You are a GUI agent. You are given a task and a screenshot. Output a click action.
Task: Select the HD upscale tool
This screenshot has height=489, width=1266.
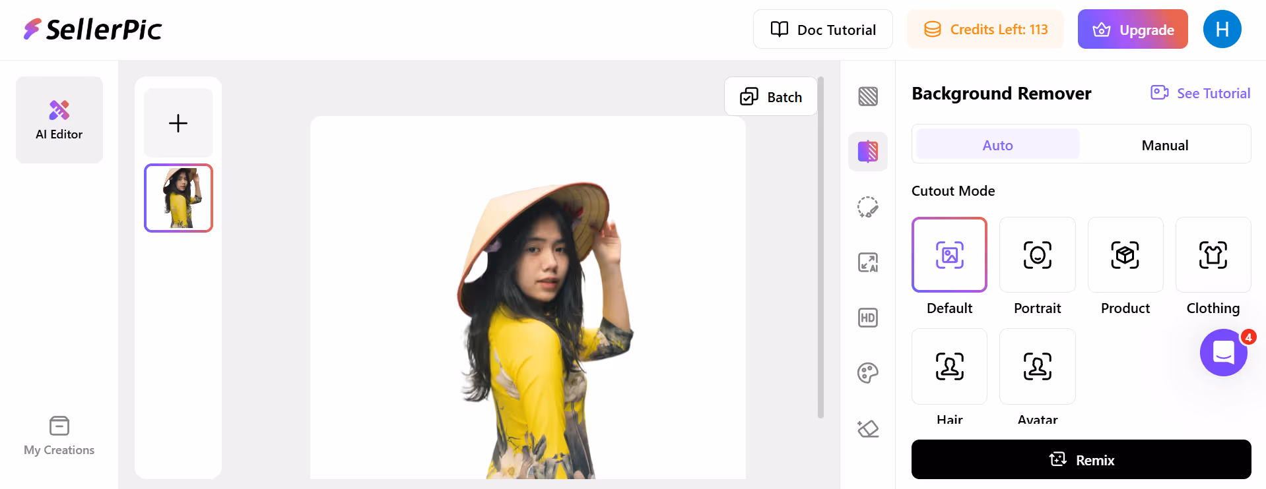[867, 318]
